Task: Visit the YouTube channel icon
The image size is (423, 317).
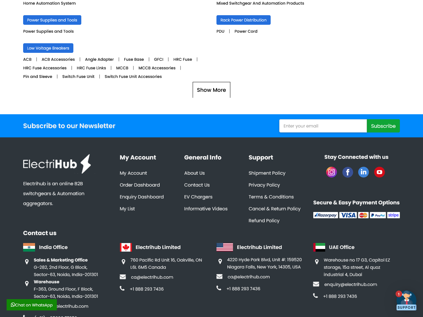Action: pyautogui.click(x=379, y=172)
